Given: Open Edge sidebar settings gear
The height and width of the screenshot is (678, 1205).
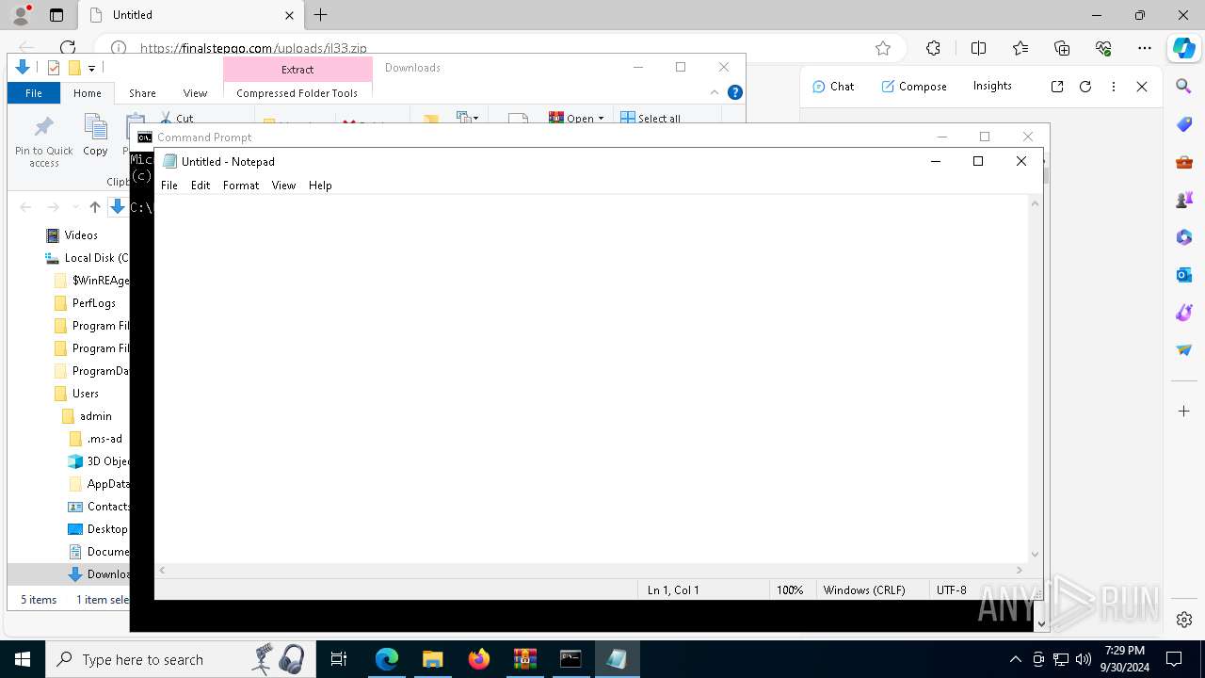Looking at the screenshot, I should 1184,620.
